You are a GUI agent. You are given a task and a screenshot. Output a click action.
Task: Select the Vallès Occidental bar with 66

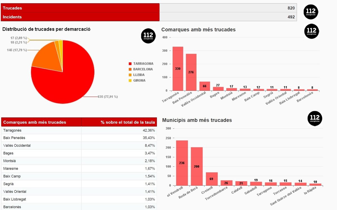pos(205,86)
